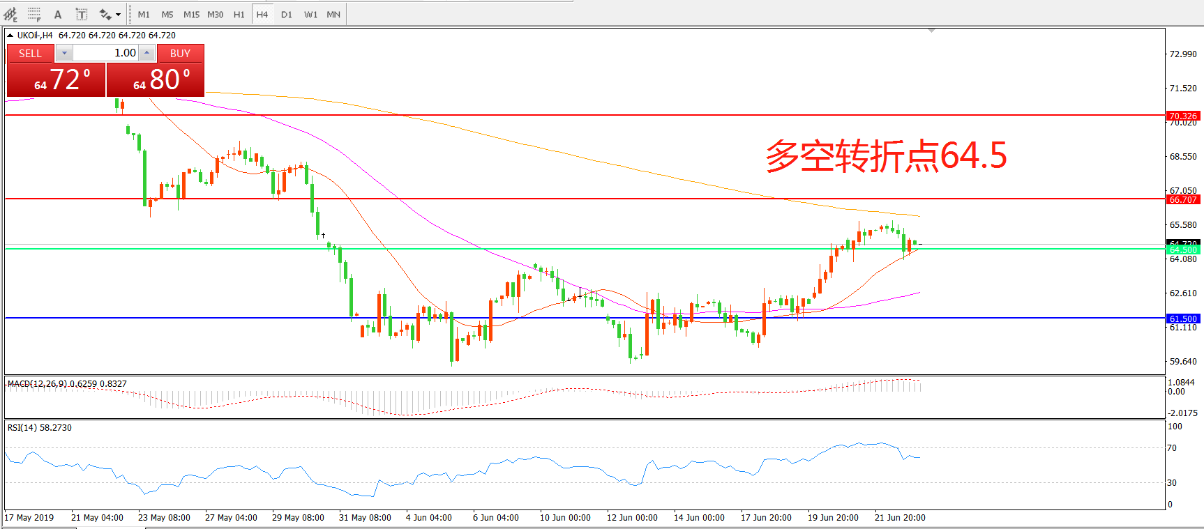Collapse the One Click Trading panel arrow
This screenshot has width=1204, height=529.
10,35
